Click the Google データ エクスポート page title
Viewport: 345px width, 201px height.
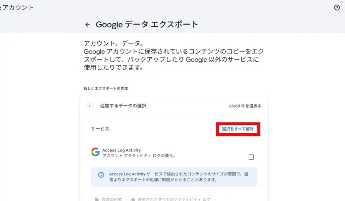pyautogui.click(x=147, y=24)
